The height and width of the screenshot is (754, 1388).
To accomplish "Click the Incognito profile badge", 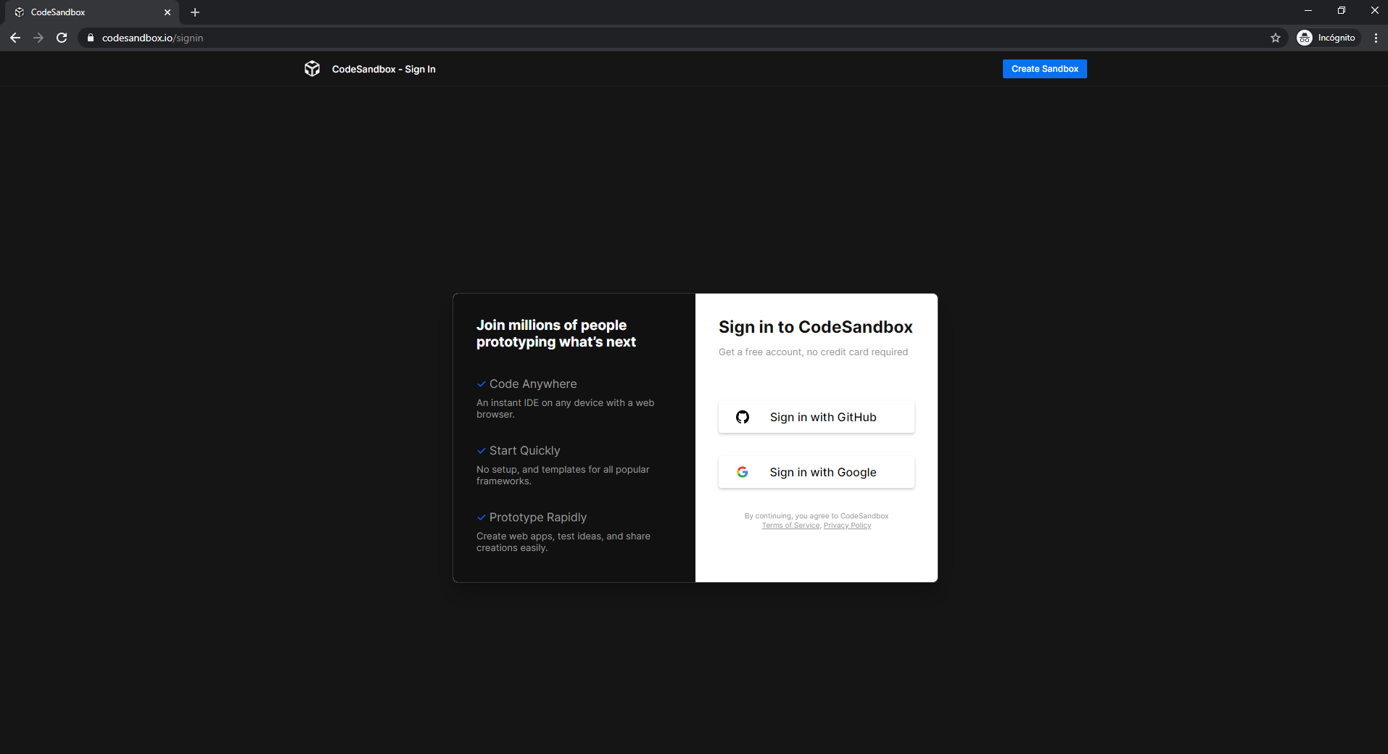I will tap(1328, 37).
